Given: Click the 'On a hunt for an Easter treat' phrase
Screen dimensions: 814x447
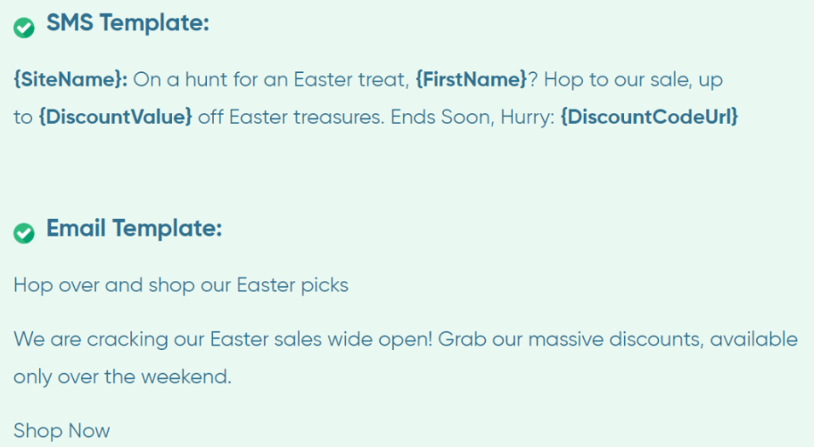Looking at the screenshot, I should 272,79.
